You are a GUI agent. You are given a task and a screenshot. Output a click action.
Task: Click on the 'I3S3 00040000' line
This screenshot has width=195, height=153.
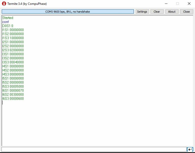(13, 62)
